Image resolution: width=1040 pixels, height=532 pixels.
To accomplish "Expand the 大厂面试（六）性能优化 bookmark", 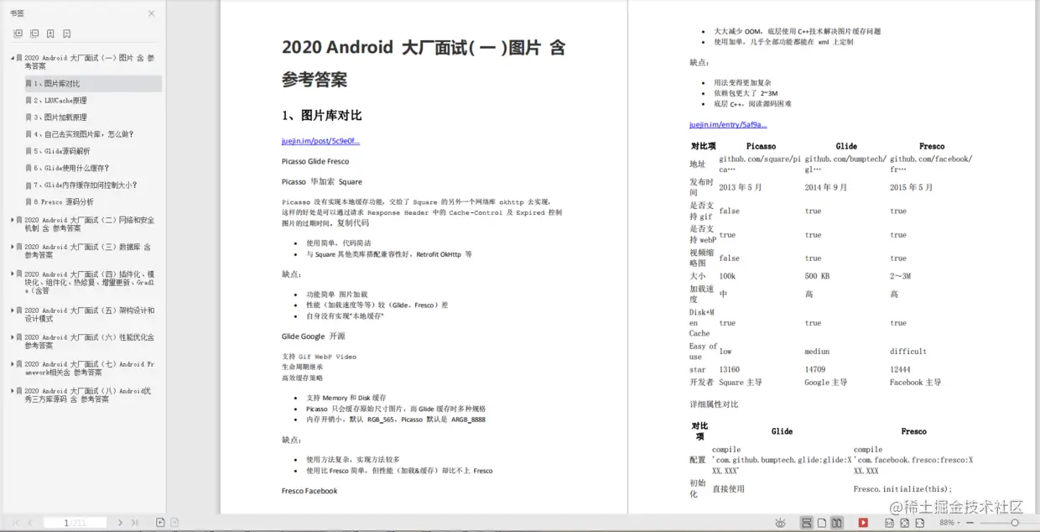I will coord(13,336).
